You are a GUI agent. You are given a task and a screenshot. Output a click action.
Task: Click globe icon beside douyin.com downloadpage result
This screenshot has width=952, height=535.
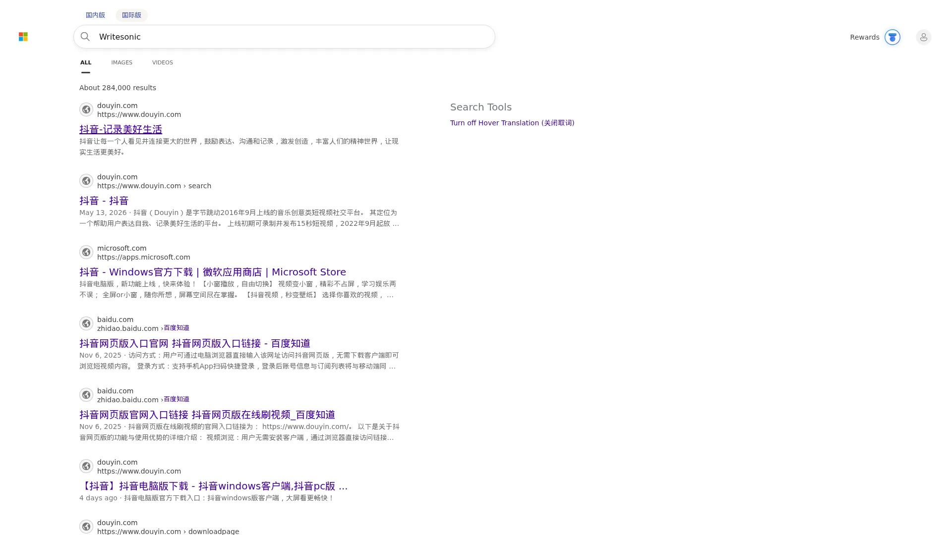[x=86, y=527]
